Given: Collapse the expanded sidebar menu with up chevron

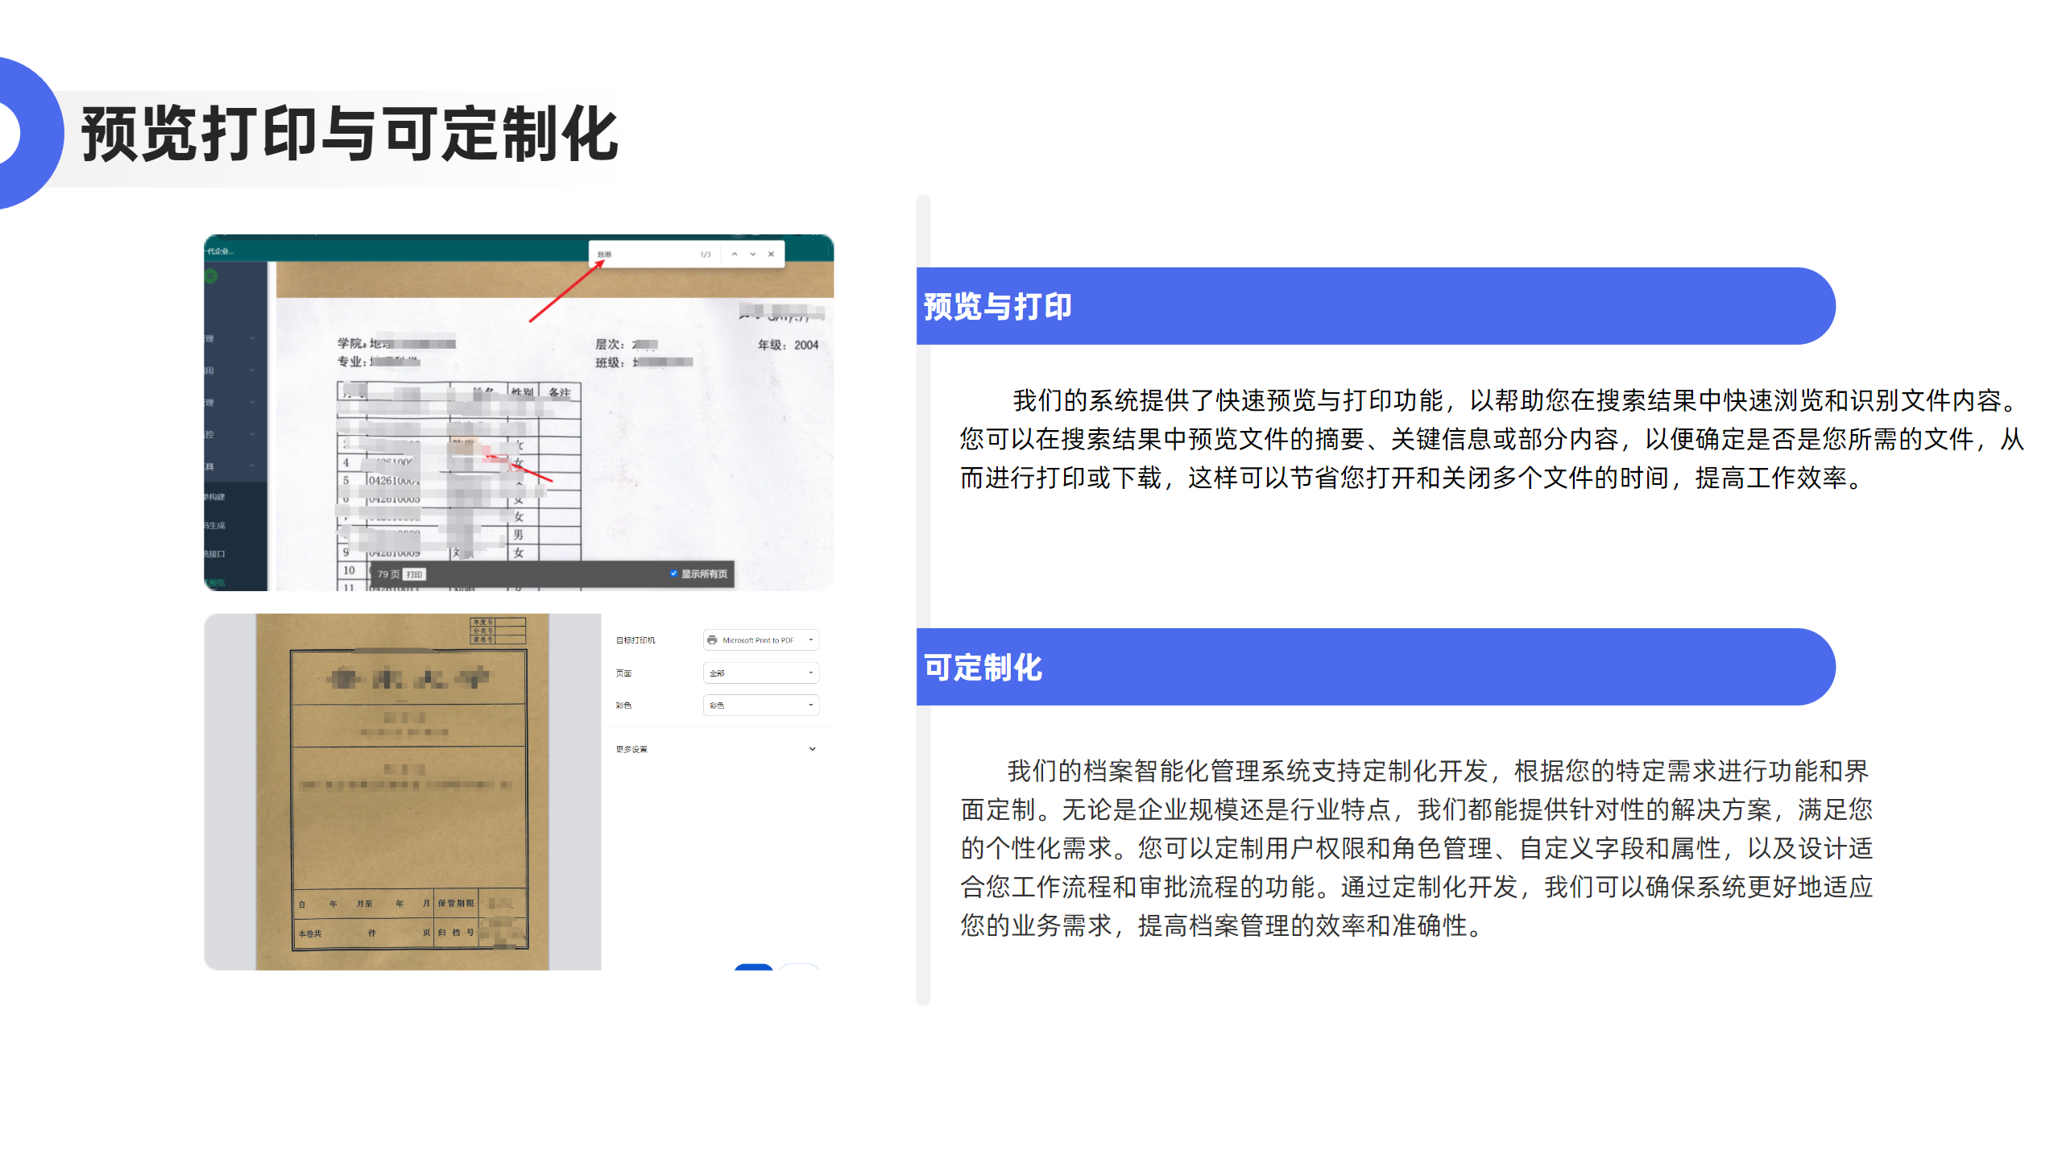Looking at the screenshot, I should point(252,466).
